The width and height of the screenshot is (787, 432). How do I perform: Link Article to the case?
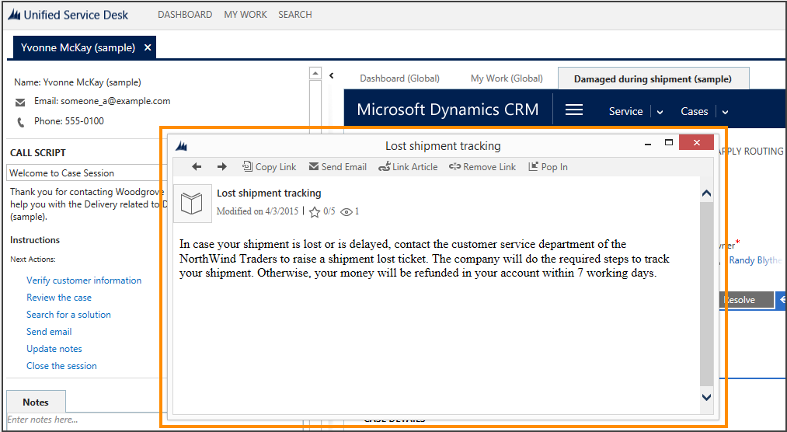[x=408, y=166]
